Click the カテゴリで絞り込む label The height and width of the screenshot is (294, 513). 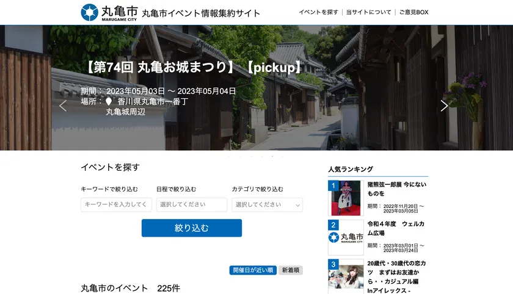258,189
